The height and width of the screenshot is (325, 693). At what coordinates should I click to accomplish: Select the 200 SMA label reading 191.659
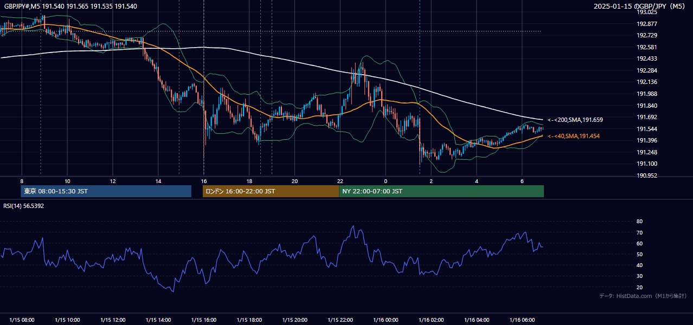pyautogui.click(x=575, y=120)
